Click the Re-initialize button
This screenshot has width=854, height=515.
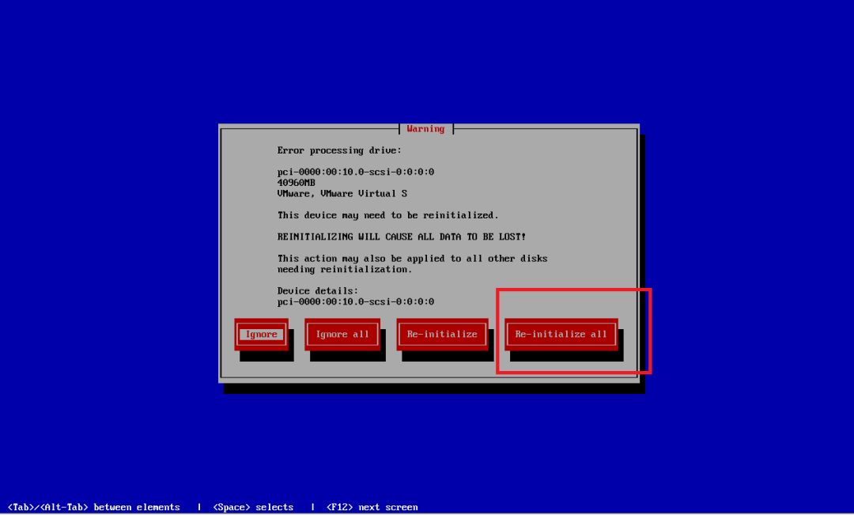(442, 334)
